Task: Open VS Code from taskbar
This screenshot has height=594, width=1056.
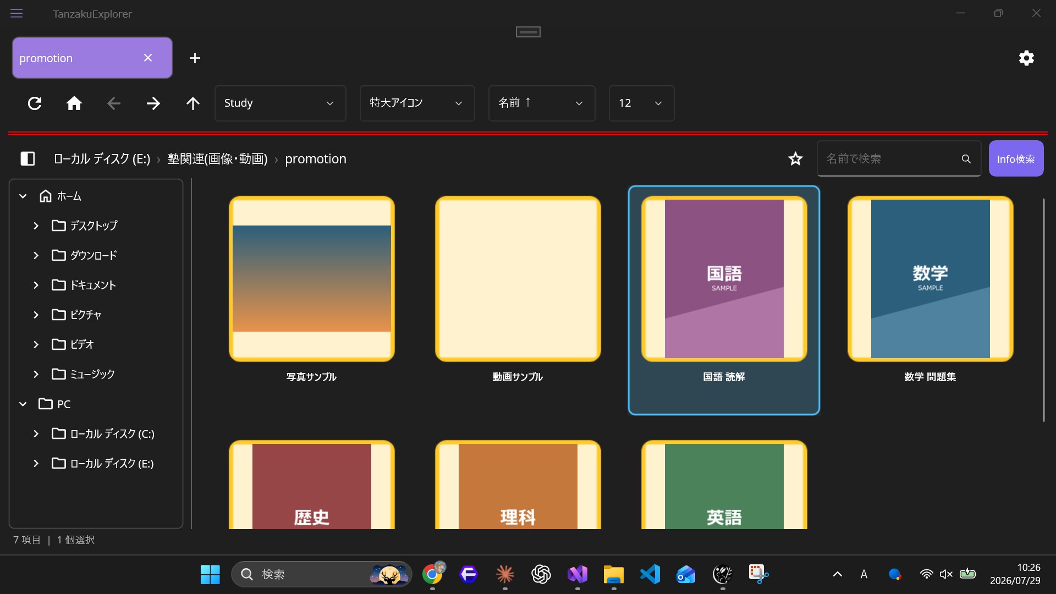Action: [650, 574]
